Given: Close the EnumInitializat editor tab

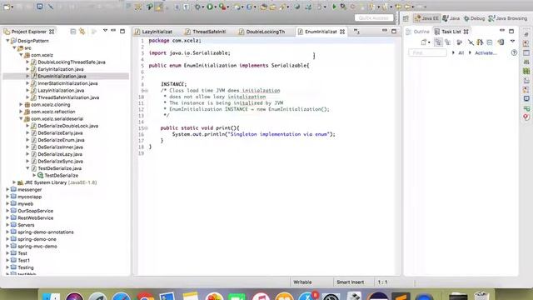Looking at the screenshot, I should coord(342,32).
